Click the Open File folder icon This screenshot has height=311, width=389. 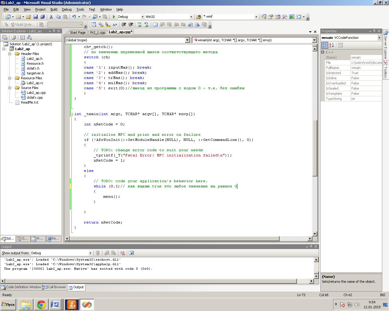pos(28,17)
